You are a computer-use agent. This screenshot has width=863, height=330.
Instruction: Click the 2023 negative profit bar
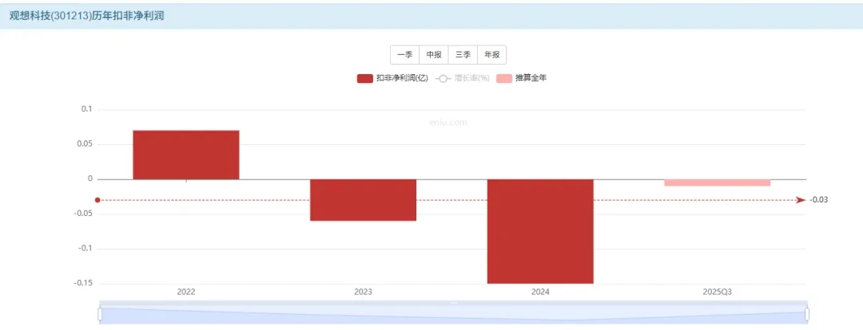tap(364, 200)
